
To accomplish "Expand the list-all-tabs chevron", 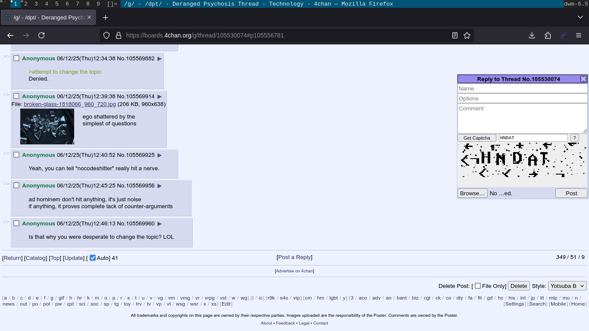I will pos(580,17).
